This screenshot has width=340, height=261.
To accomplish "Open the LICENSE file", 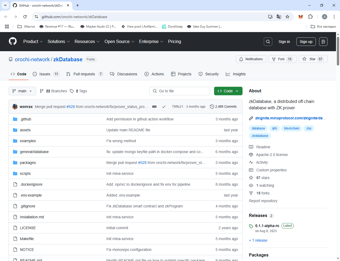I will (x=28, y=228).
